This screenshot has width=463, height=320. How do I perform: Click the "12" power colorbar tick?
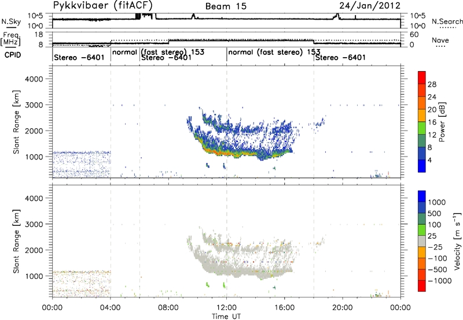click(432, 135)
